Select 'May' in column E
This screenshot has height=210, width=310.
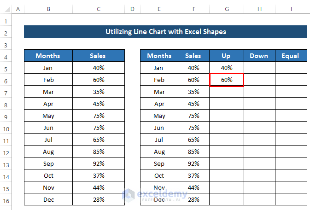tap(159, 116)
